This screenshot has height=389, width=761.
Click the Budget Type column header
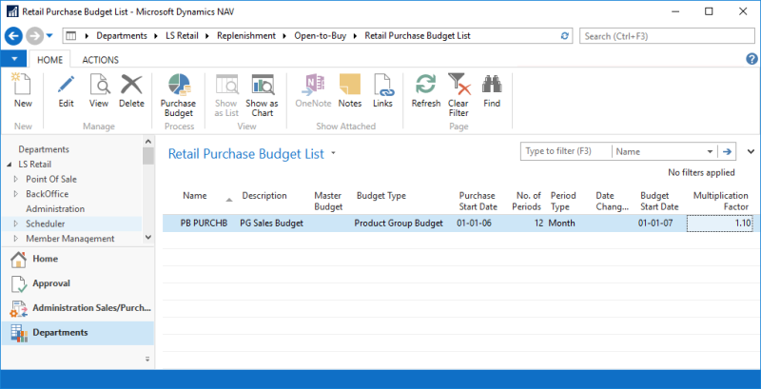(381, 196)
